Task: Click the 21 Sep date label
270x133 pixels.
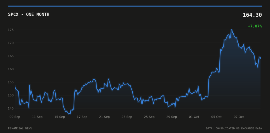Action: (x=104, y=117)
